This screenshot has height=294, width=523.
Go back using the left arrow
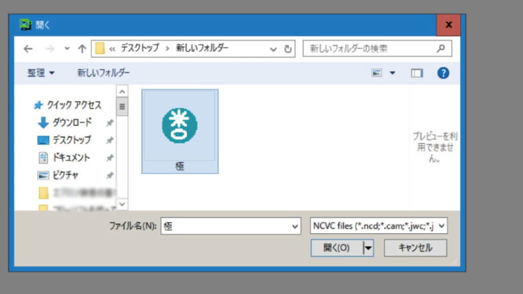28,49
